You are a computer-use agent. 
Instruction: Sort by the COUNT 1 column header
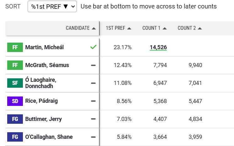(154, 28)
